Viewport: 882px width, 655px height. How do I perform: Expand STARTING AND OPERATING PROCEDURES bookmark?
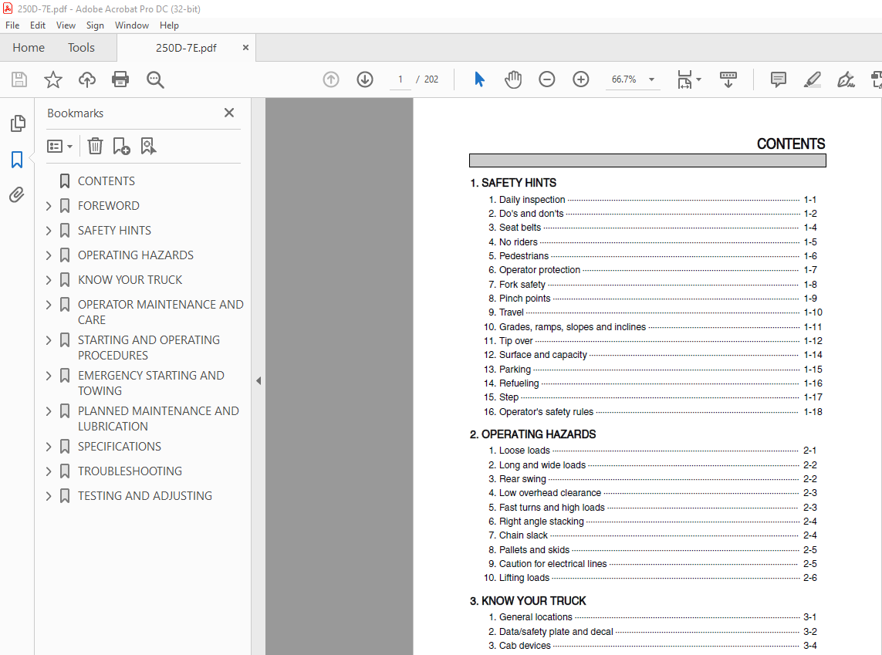(49, 340)
